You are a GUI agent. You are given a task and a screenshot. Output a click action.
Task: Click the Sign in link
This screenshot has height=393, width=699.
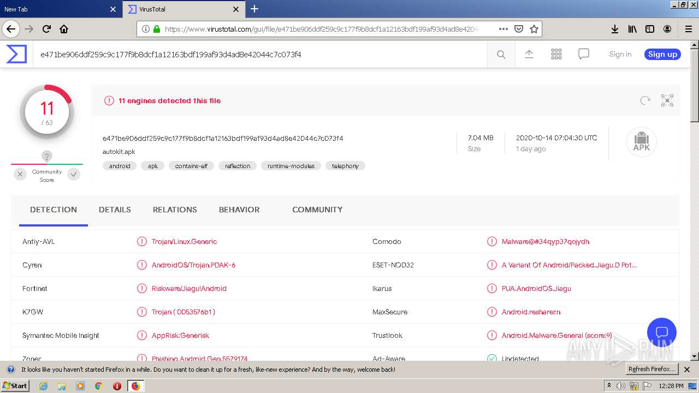[x=620, y=54]
